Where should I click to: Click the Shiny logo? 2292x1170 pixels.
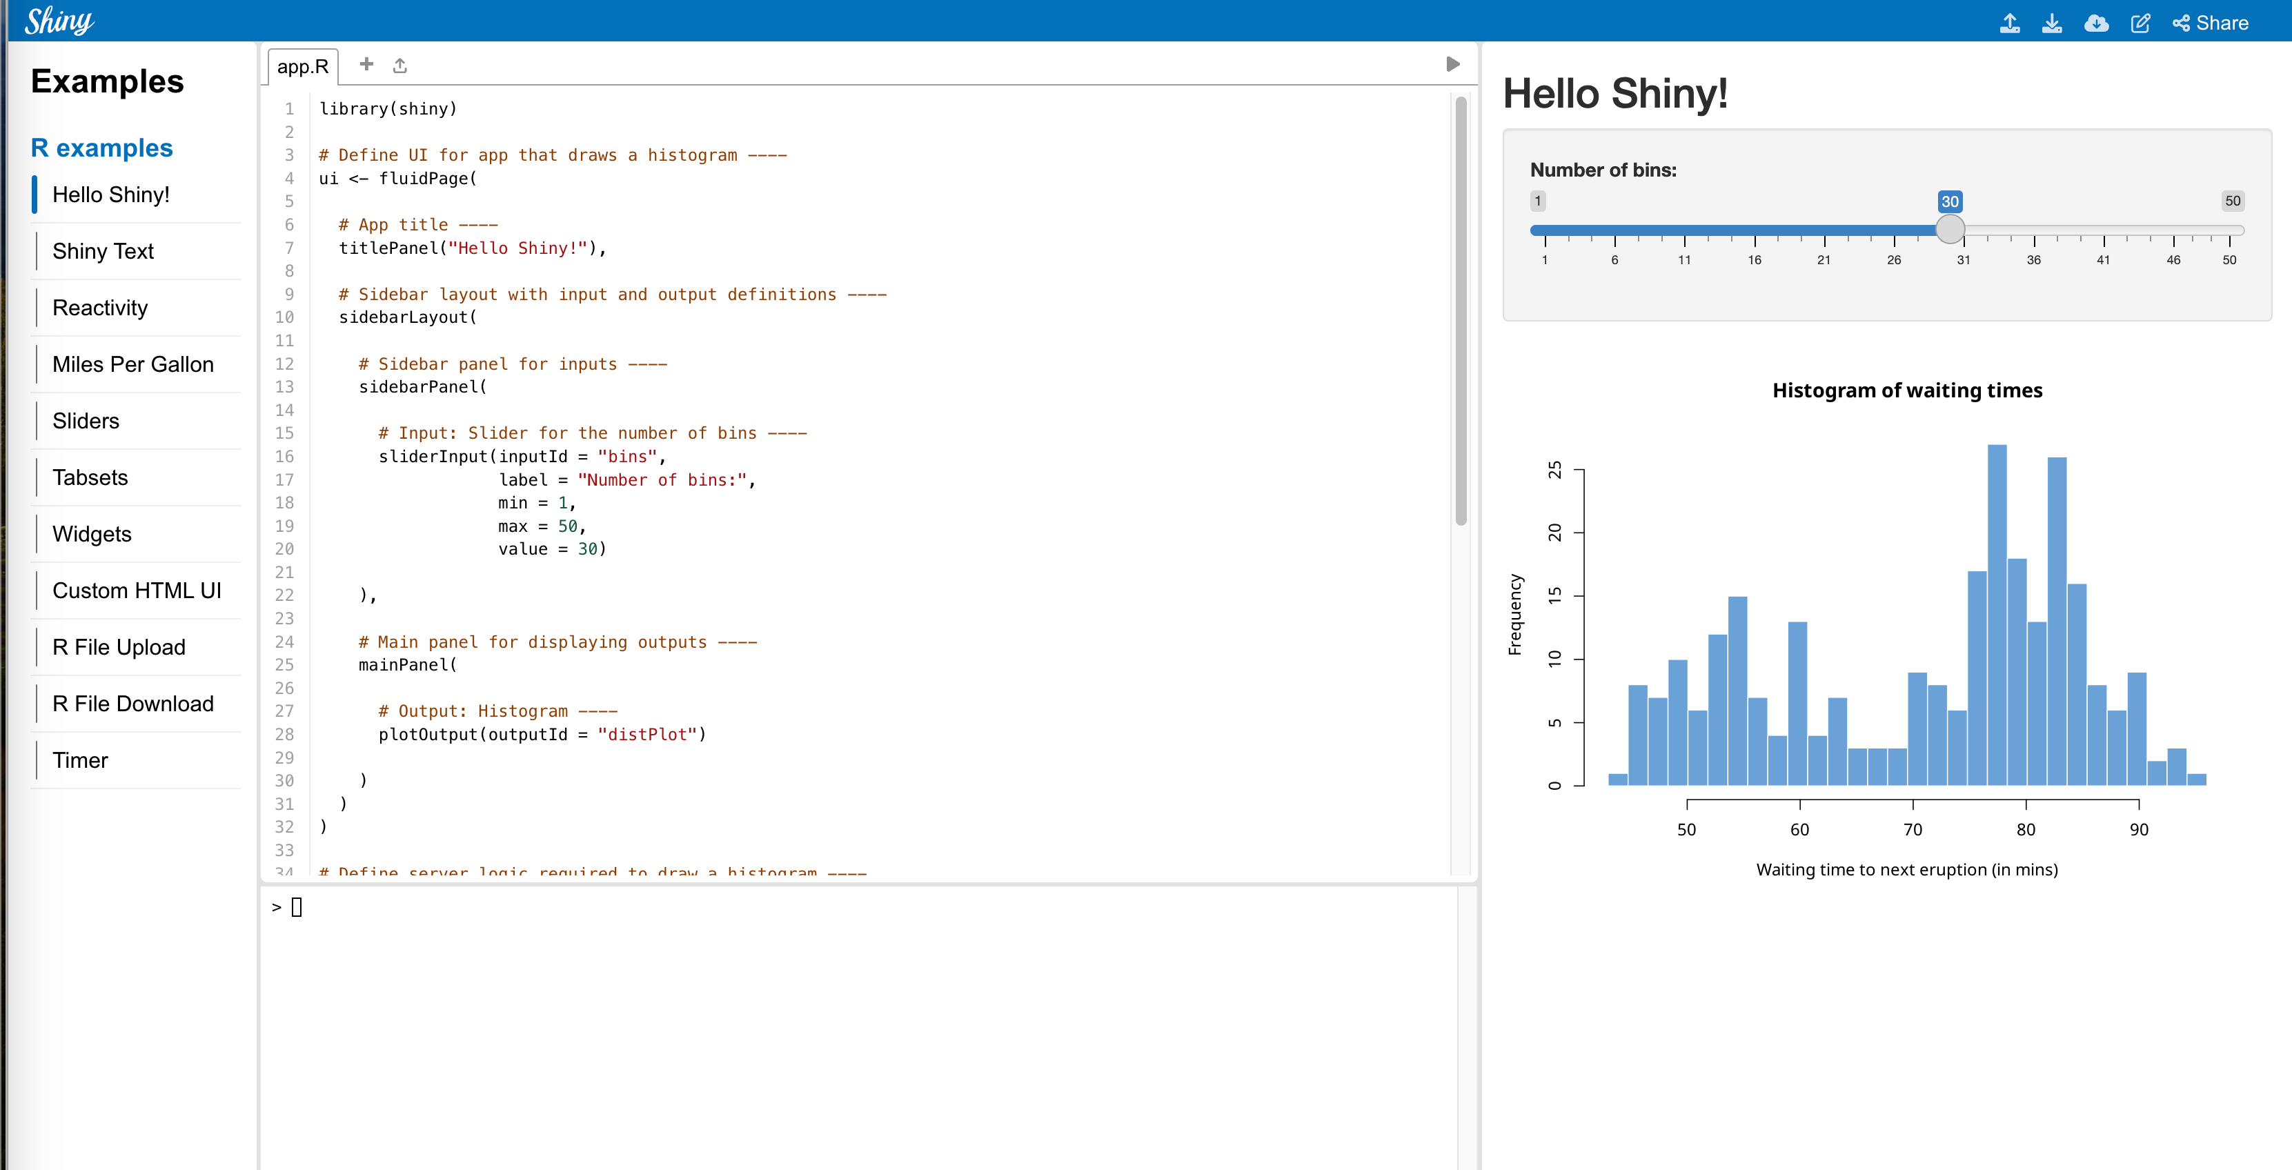point(59,21)
